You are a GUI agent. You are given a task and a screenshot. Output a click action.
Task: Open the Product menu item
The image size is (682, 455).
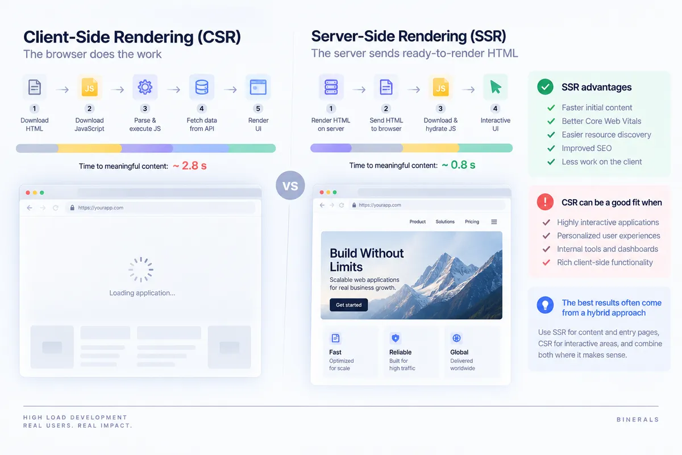click(418, 222)
